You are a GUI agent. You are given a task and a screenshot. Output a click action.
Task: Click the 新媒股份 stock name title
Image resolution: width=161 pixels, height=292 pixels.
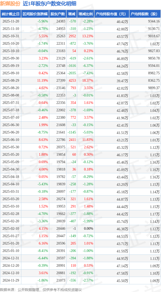tap(10, 4)
